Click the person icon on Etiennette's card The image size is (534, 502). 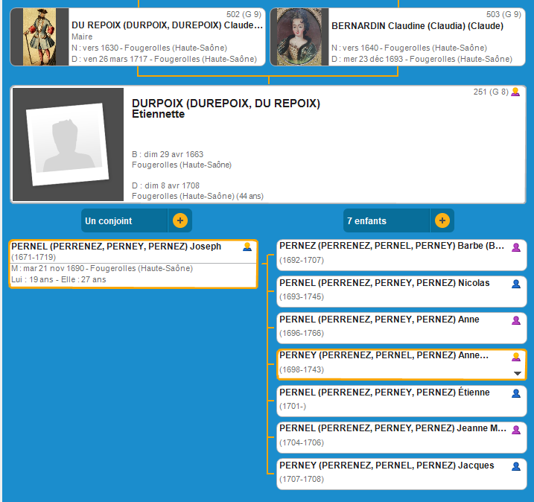point(515,92)
